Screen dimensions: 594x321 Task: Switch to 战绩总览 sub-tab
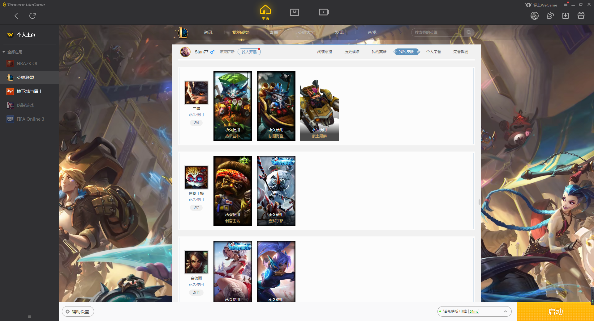click(325, 52)
